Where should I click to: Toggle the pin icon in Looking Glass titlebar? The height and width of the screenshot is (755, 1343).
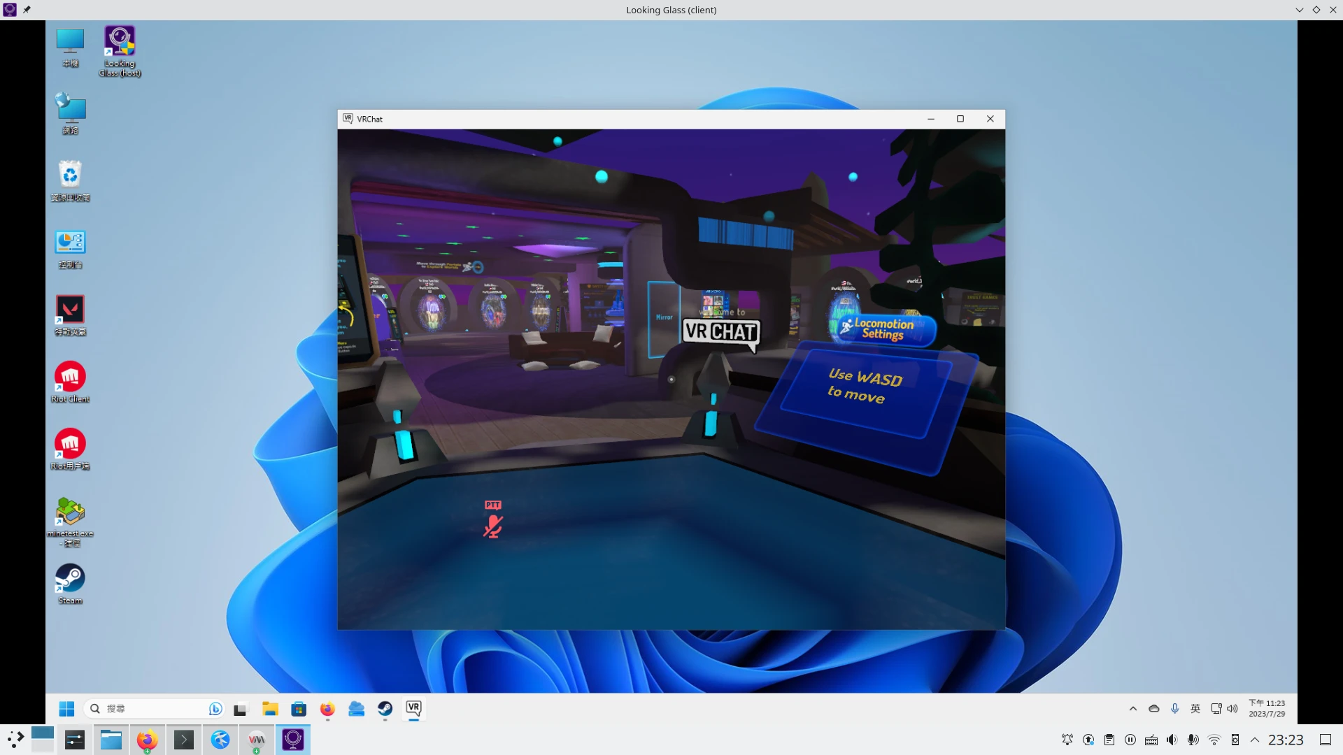pos(27,10)
